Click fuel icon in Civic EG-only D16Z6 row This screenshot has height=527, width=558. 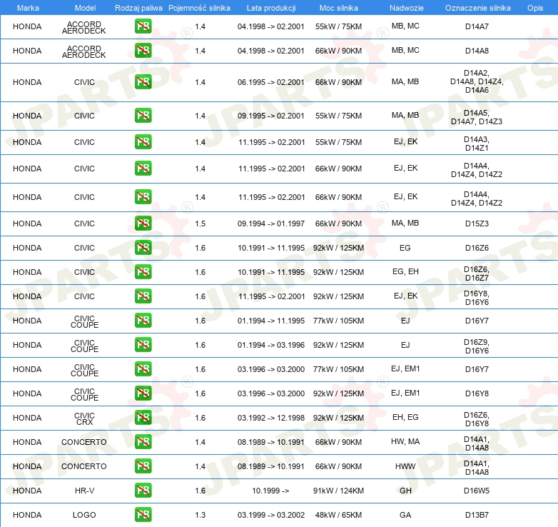[x=143, y=247]
